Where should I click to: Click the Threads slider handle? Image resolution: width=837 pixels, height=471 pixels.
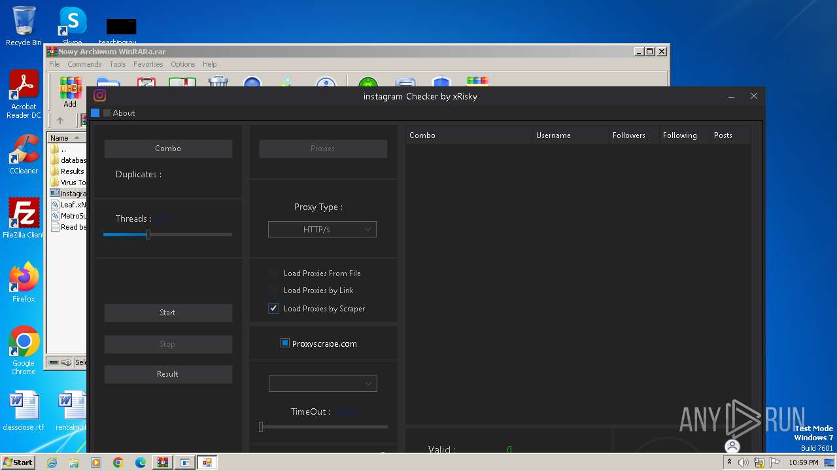coord(148,234)
